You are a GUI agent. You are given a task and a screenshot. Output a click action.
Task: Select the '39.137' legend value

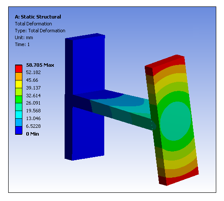coord(33,88)
